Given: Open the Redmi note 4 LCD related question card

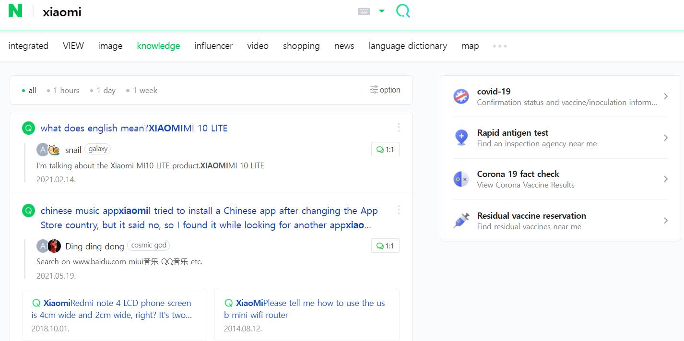Looking at the screenshot, I should tap(115, 314).
